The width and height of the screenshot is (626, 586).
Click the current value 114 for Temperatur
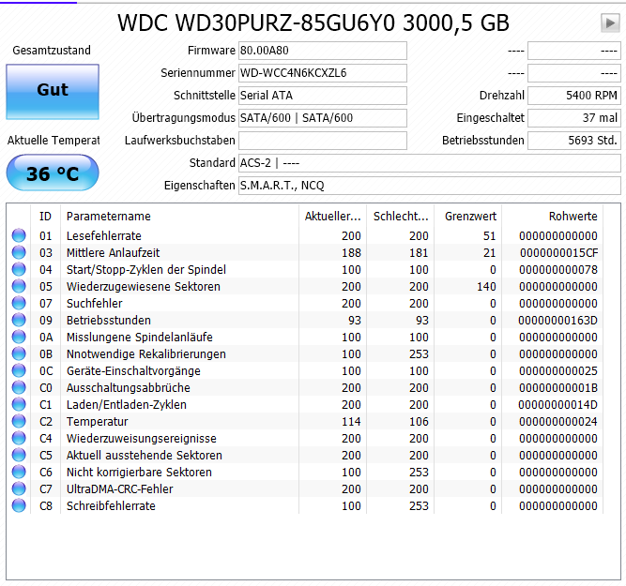coord(351,422)
